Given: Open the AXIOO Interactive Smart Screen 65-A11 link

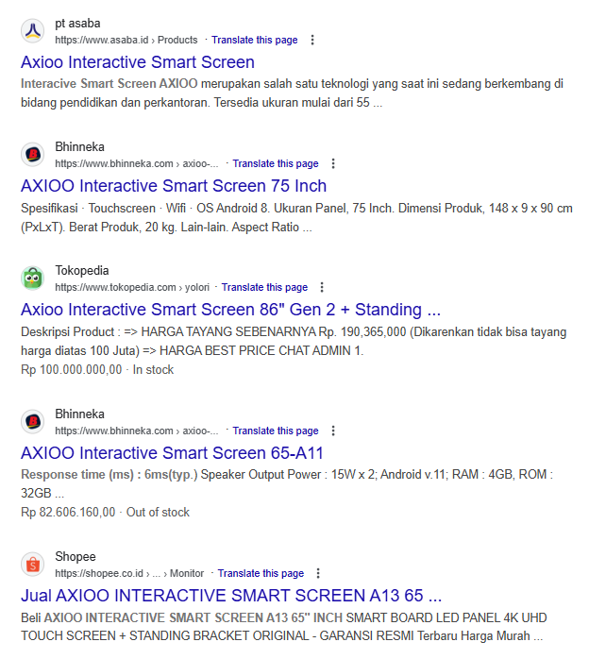Looking at the screenshot, I should (172, 453).
